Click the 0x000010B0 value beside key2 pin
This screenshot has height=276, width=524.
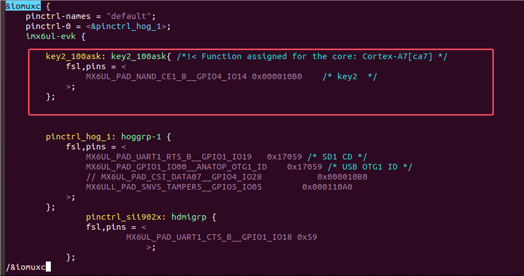[277, 76]
